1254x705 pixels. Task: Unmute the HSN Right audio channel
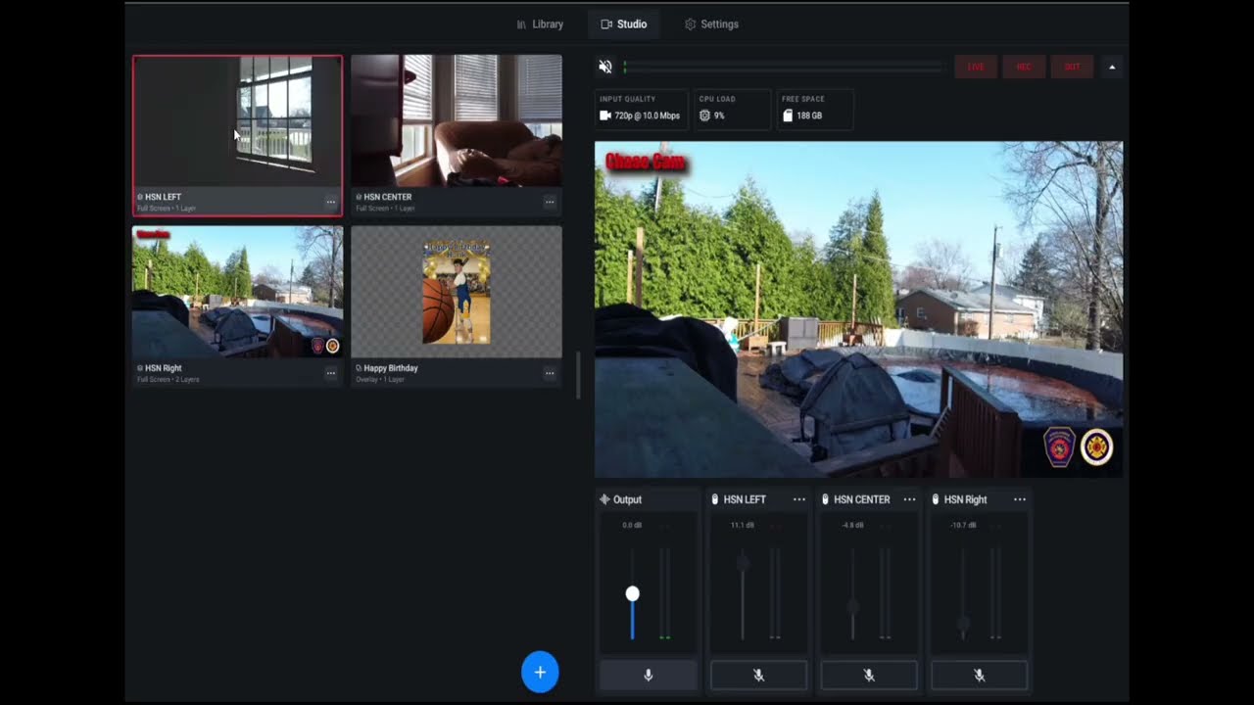click(979, 675)
